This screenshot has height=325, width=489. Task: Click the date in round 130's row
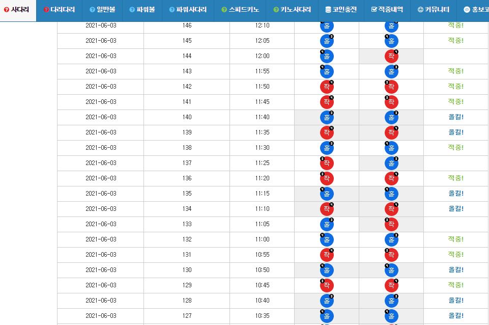coord(101,270)
